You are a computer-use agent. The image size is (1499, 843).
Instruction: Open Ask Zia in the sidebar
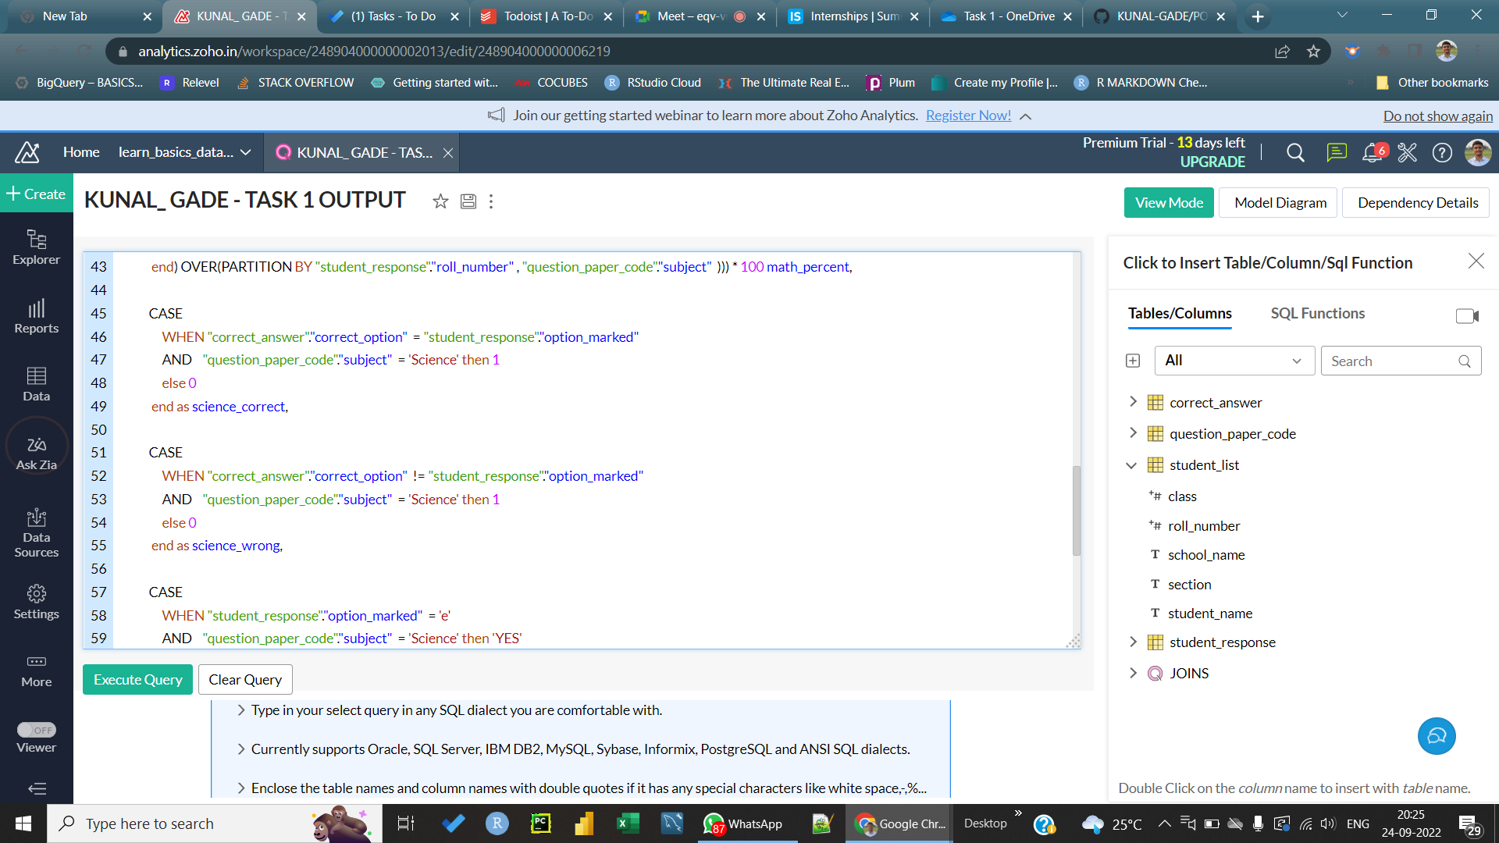[x=37, y=453]
